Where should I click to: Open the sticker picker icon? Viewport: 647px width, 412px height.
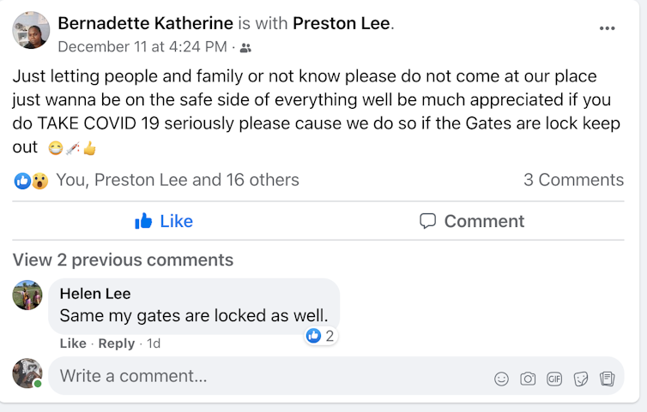581,378
